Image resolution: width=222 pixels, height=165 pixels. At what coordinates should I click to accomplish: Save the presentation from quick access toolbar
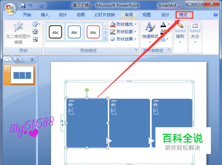[x=23, y=6]
